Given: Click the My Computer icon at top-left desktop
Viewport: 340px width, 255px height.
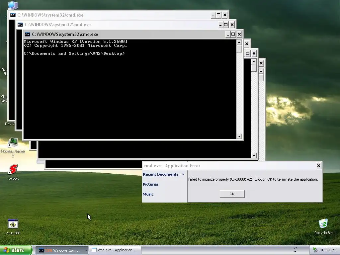Looking at the screenshot, I should point(13,5).
